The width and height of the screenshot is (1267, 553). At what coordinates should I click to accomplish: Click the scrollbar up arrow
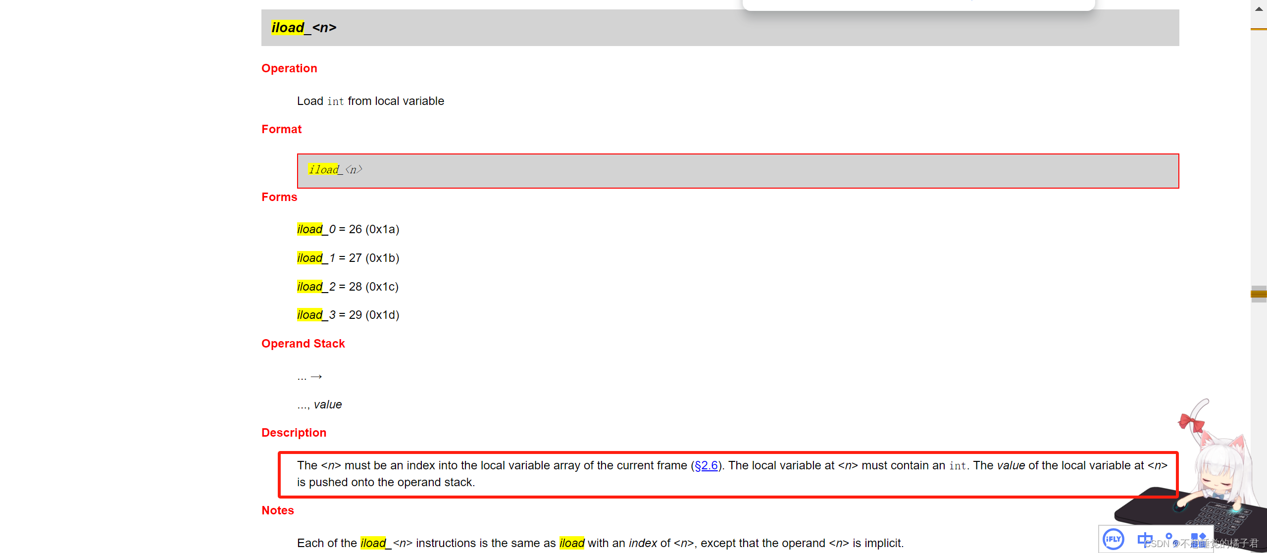pyautogui.click(x=1259, y=9)
